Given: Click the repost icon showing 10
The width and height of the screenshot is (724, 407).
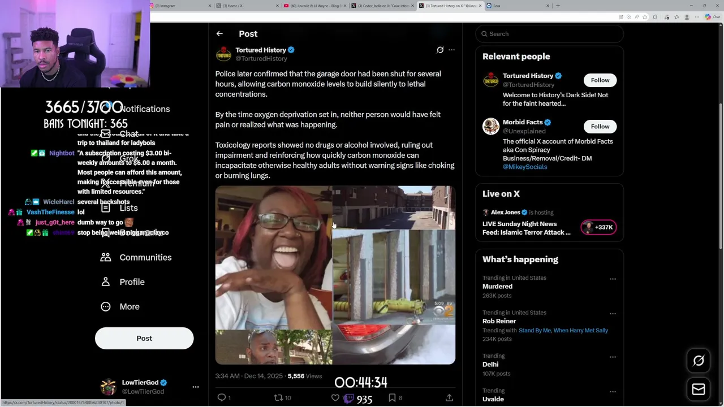Looking at the screenshot, I should click(278, 397).
